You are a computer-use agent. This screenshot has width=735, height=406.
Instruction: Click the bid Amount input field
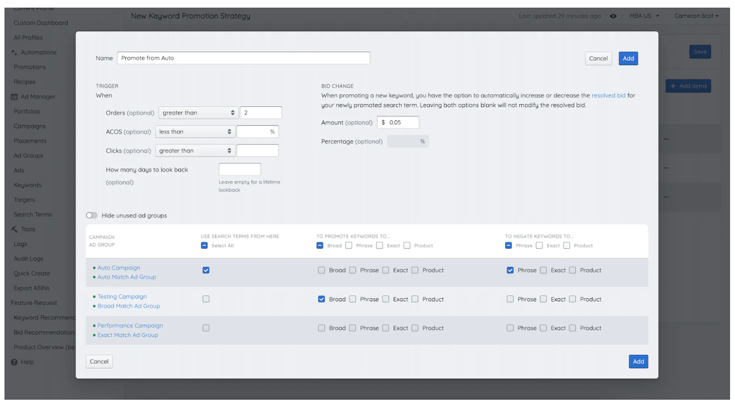pos(398,122)
